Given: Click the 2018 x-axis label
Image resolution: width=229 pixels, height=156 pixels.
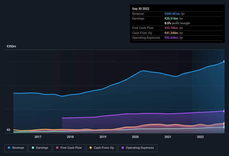Looking at the screenshot, I should click(70, 137).
